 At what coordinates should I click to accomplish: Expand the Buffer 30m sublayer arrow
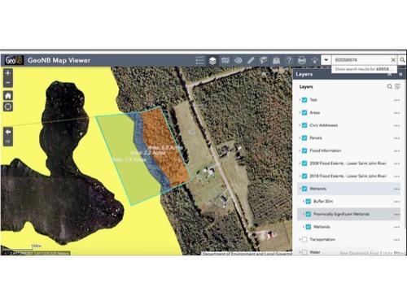(304, 202)
